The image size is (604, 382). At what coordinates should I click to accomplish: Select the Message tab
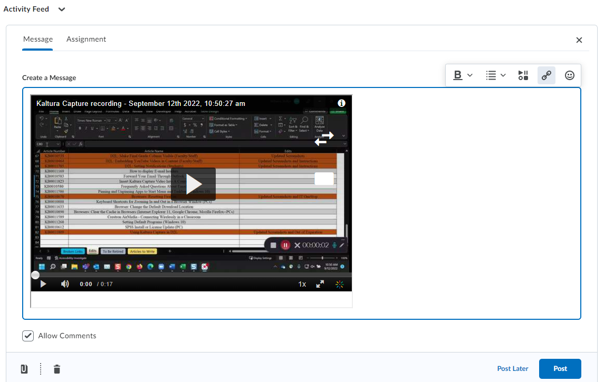click(x=37, y=39)
